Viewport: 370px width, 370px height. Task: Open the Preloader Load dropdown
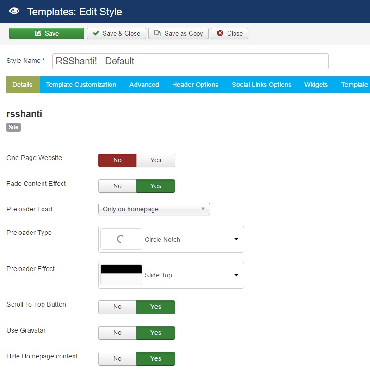click(154, 209)
